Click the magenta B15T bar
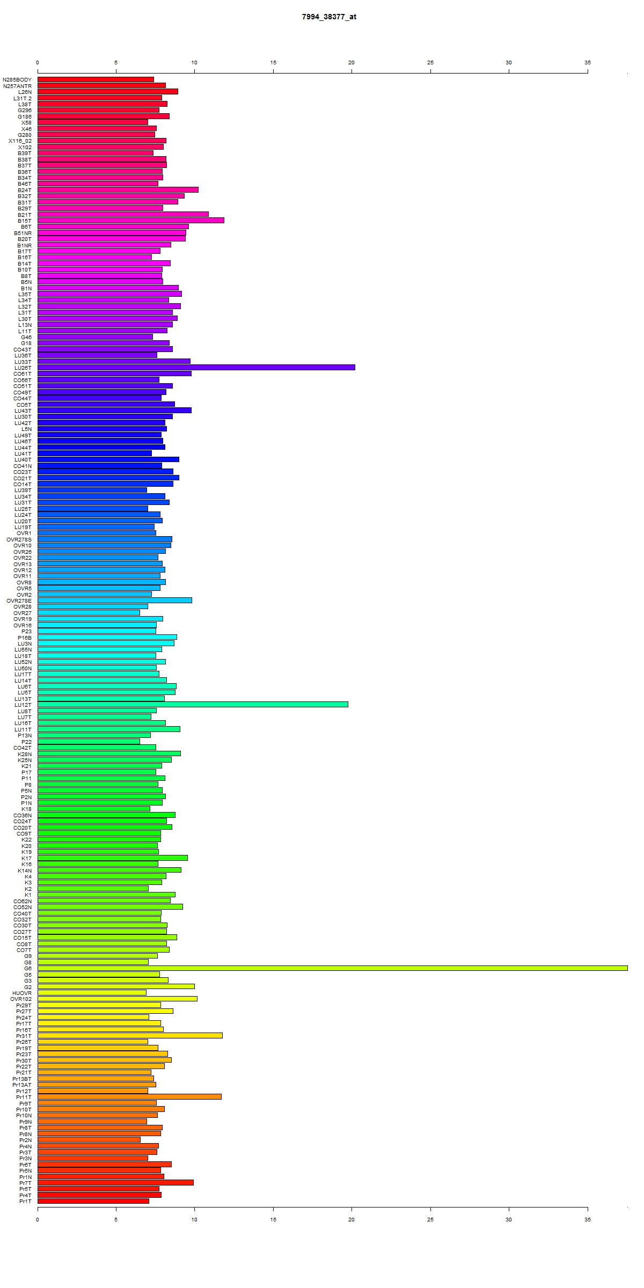This screenshot has height=1288, width=644. point(131,221)
